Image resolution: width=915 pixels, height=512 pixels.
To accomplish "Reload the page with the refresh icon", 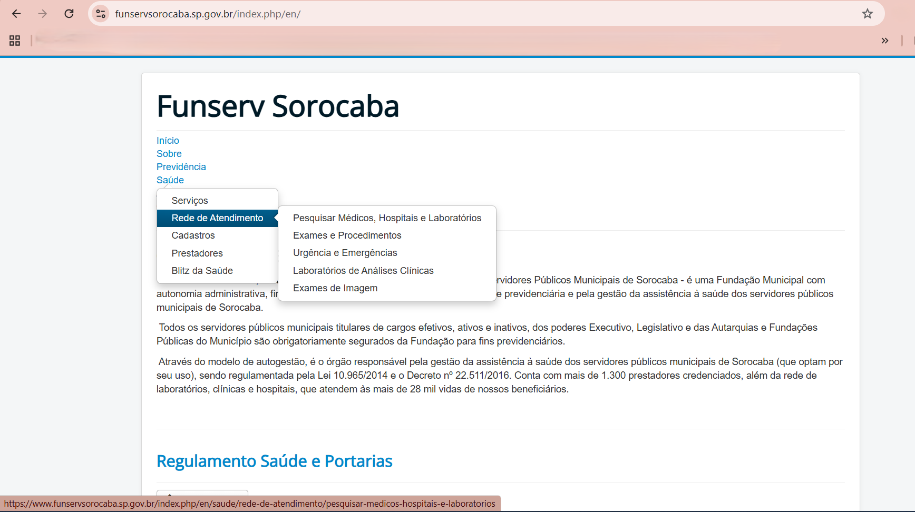I will pyautogui.click(x=69, y=14).
